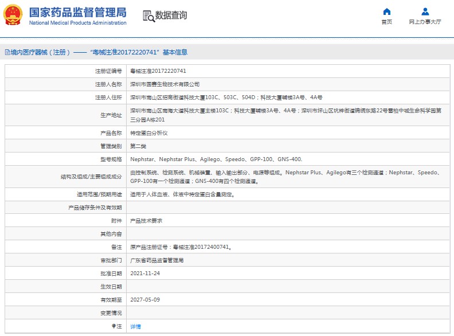Click 国家药品监督管理局 title
The height and width of the screenshot is (336, 454).
click(77, 13)
